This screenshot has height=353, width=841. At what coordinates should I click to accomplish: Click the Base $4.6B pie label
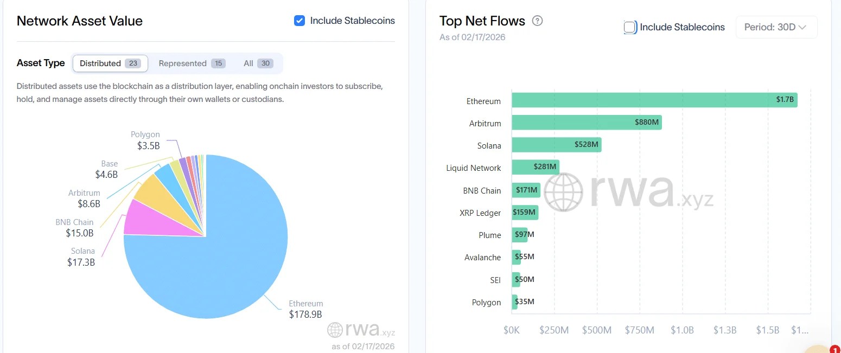click(106, 170)
